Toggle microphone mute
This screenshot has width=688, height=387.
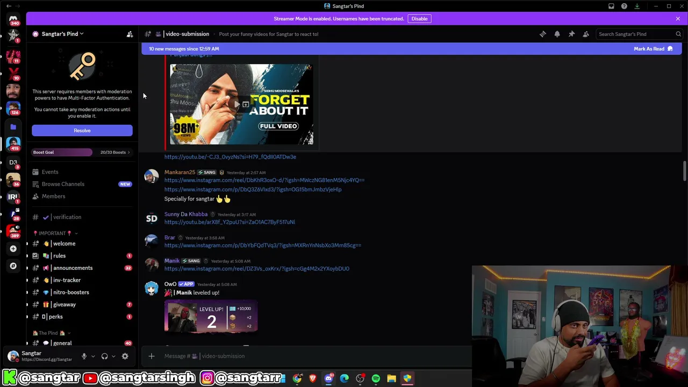tap(84, 356)
